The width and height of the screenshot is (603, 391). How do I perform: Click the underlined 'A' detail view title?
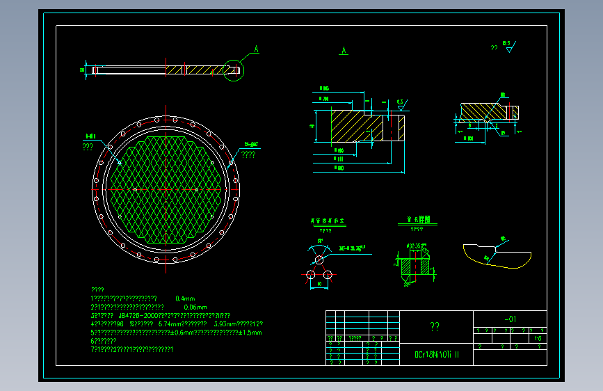pos(344,50)
